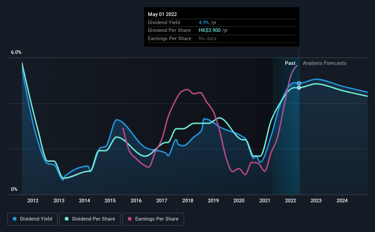Click the Past section label
Image resolution: width=375 pixels, height=232 pixels.
click(x=290, y=63)
